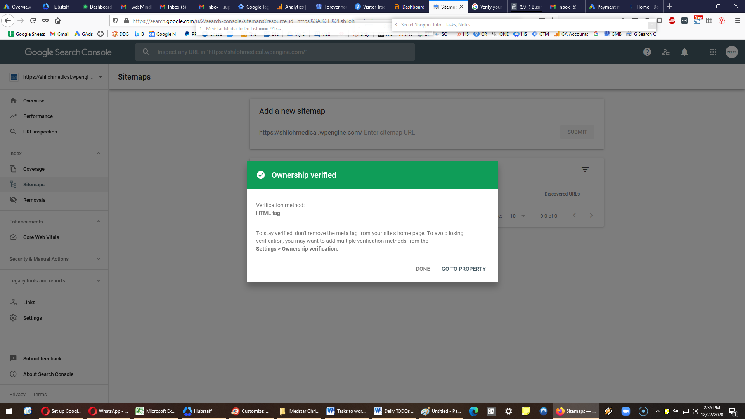This screenshot has width=745, height=419.
Task: Click the Enter sitemap URL field
Action: [x=459, y=132]
